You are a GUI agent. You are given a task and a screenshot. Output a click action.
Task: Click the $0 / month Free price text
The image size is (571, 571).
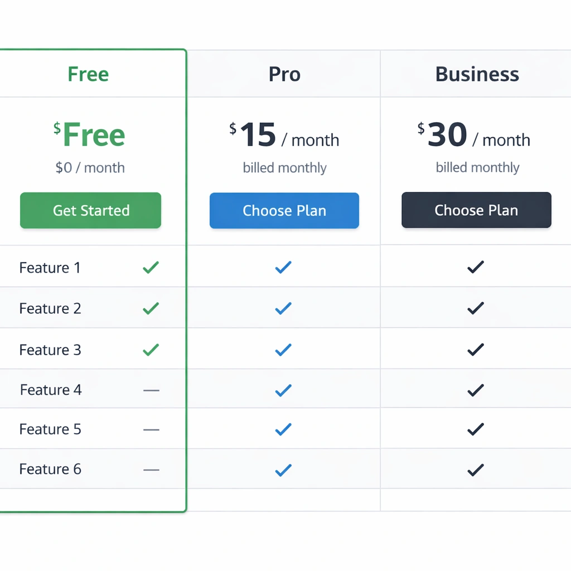(90, 167)
